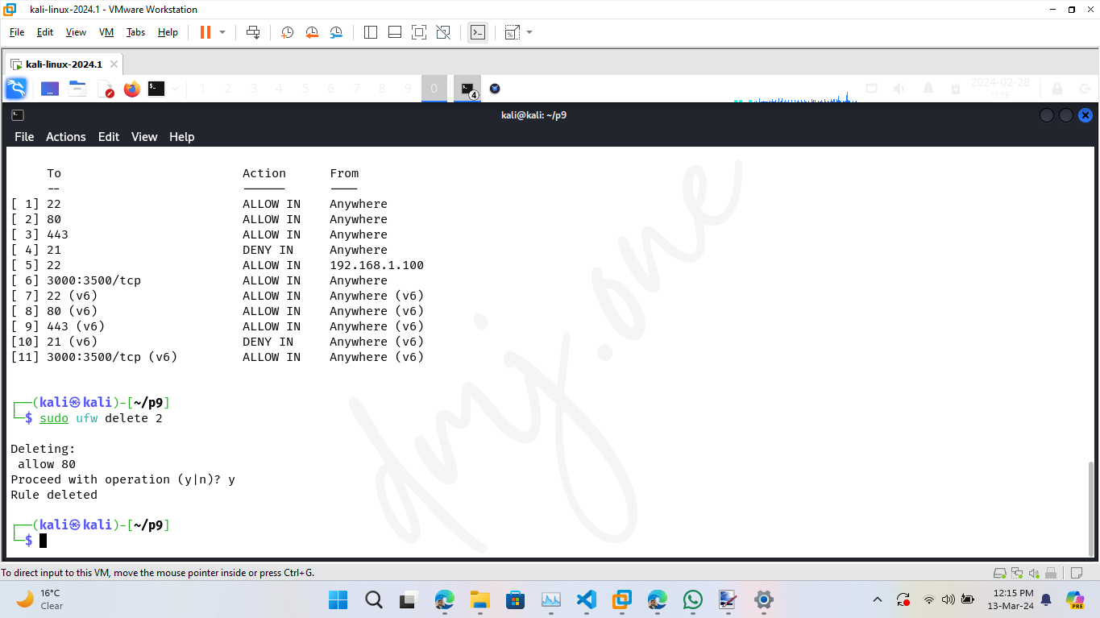Open the VMware Edit menu
The height and width of the screenshot is (618, 1100).
[x=45, y=32]
